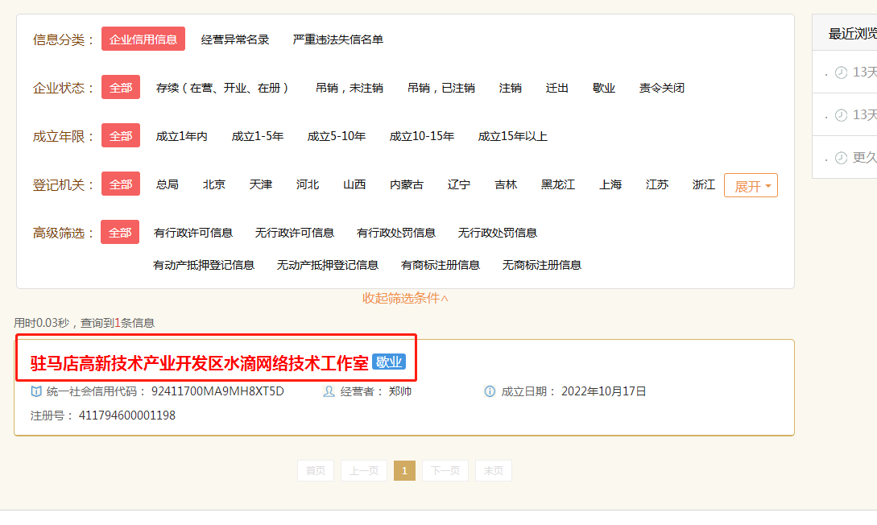Image resolution: width=877 pixels, height=525 pixels.
Task: Filter by 成立5-10年
Action: pos(337,136)
